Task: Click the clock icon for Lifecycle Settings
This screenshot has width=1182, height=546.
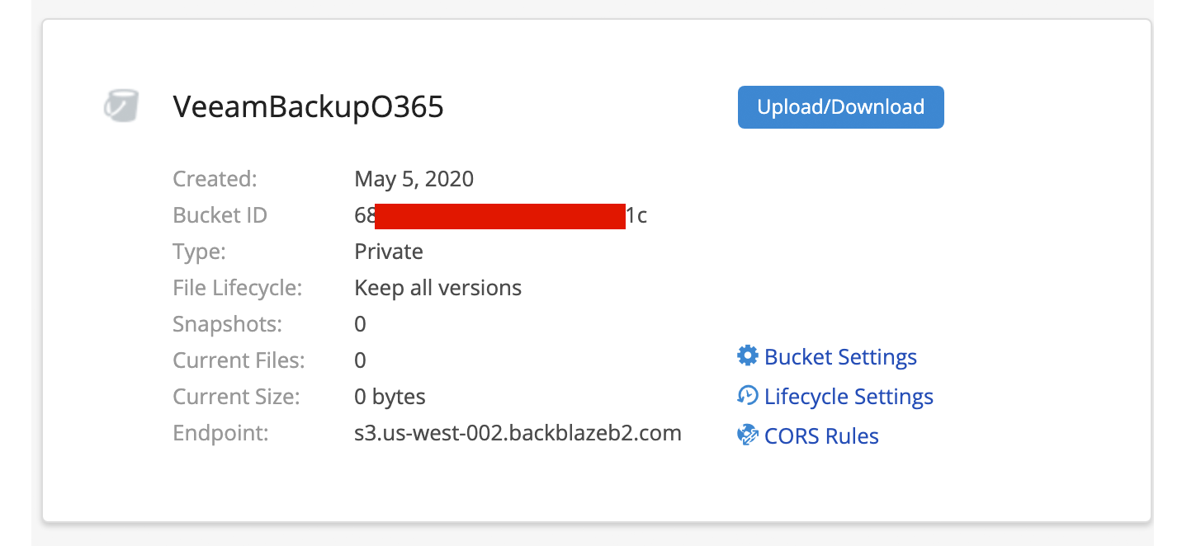Action: click(x=747, y=395)
